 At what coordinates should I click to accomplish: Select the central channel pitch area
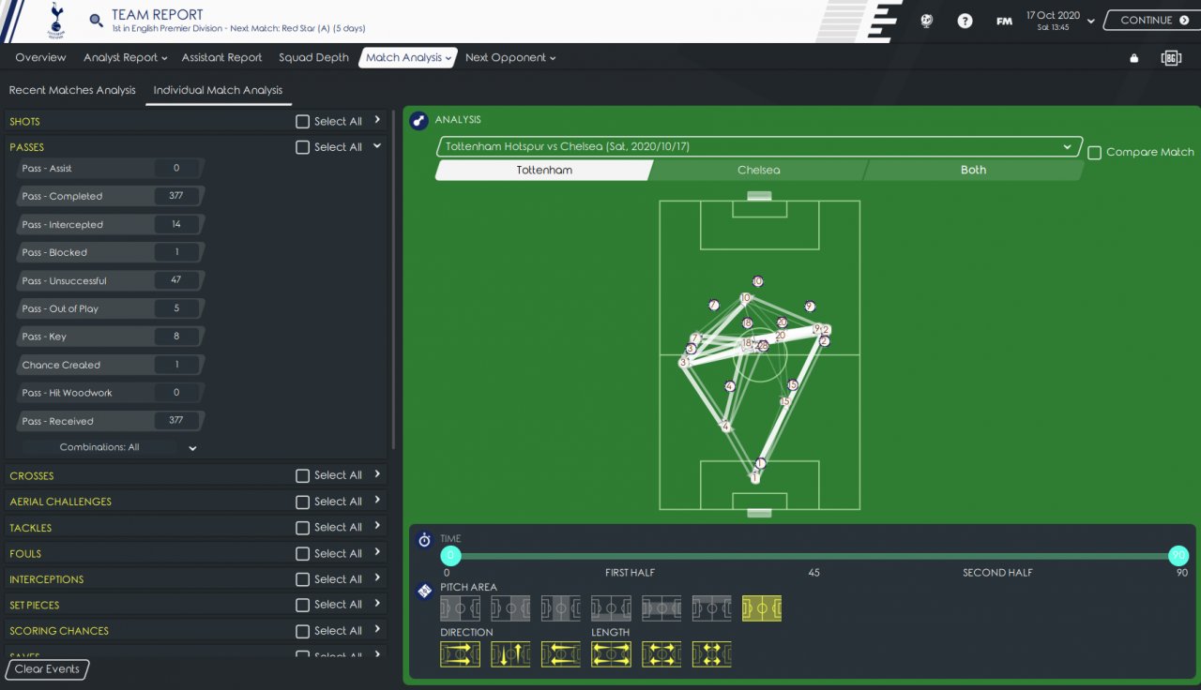click(662, 608)
